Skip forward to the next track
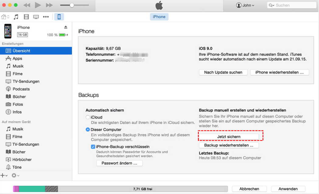The image size is (319, 194). click(x=49, y=5)
